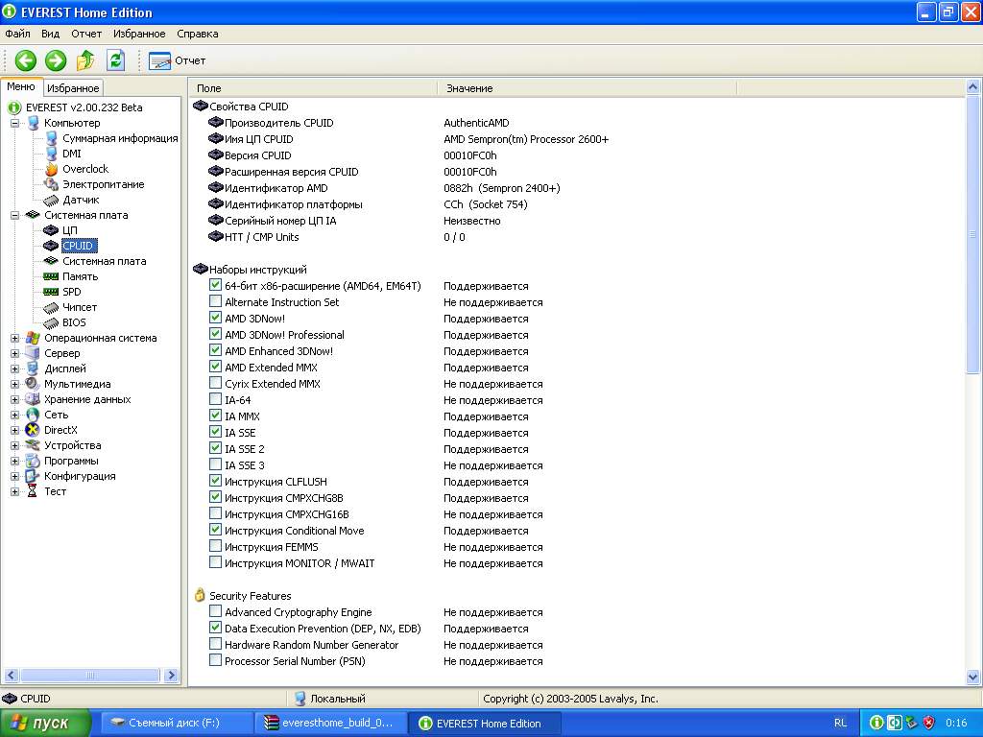The height and width of the screenshot is (737, 983).
Task: Click the Отчет report button
Action: point(178,60)
